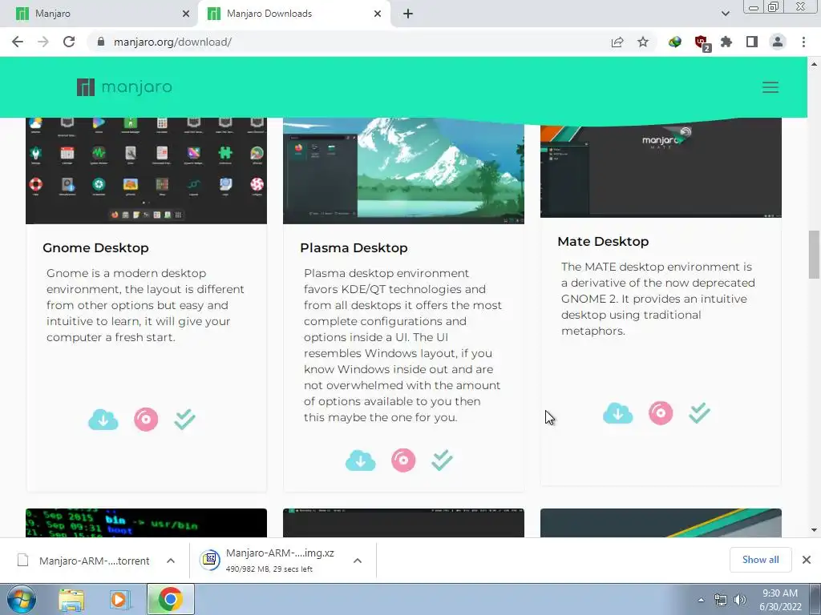Screen dimensions: 821x615
Task: Open Mate Desktop checksum checkmark icon
Action: coord(699,413)
